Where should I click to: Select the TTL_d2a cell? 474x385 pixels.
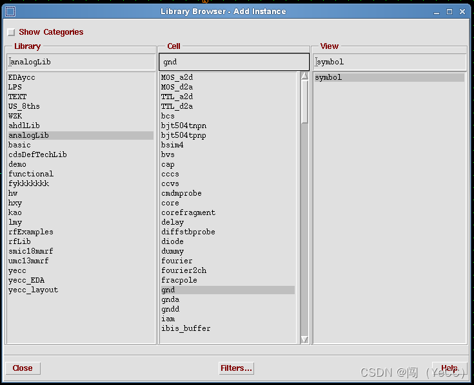pyautogui.click(x=177, y=106)
